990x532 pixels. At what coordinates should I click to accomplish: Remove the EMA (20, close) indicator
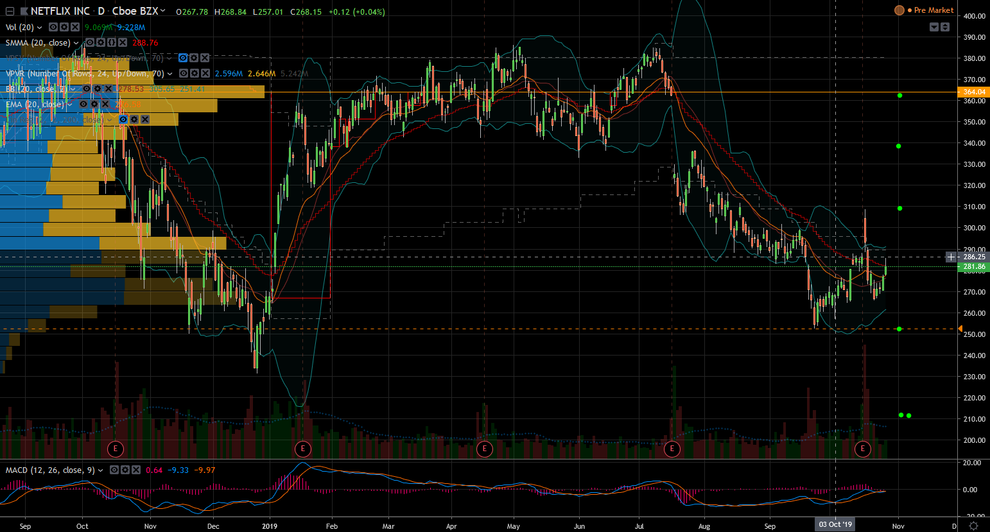(105, 104)
